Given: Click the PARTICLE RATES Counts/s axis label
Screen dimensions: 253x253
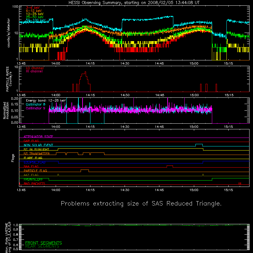Looking at the screenshot, I should coord(9,79).
